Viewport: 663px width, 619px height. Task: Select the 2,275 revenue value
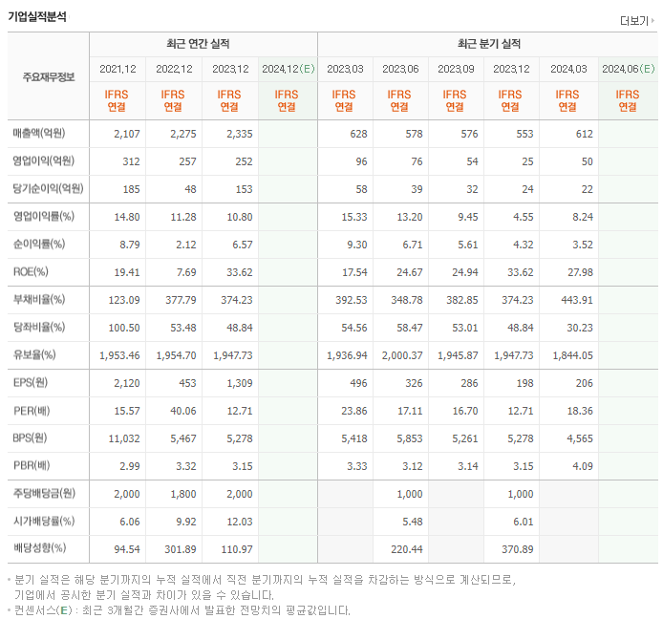[183, 134]
